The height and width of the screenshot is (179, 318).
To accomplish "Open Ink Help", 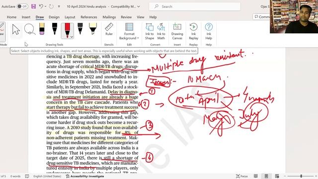I will [x=209, y=31].
